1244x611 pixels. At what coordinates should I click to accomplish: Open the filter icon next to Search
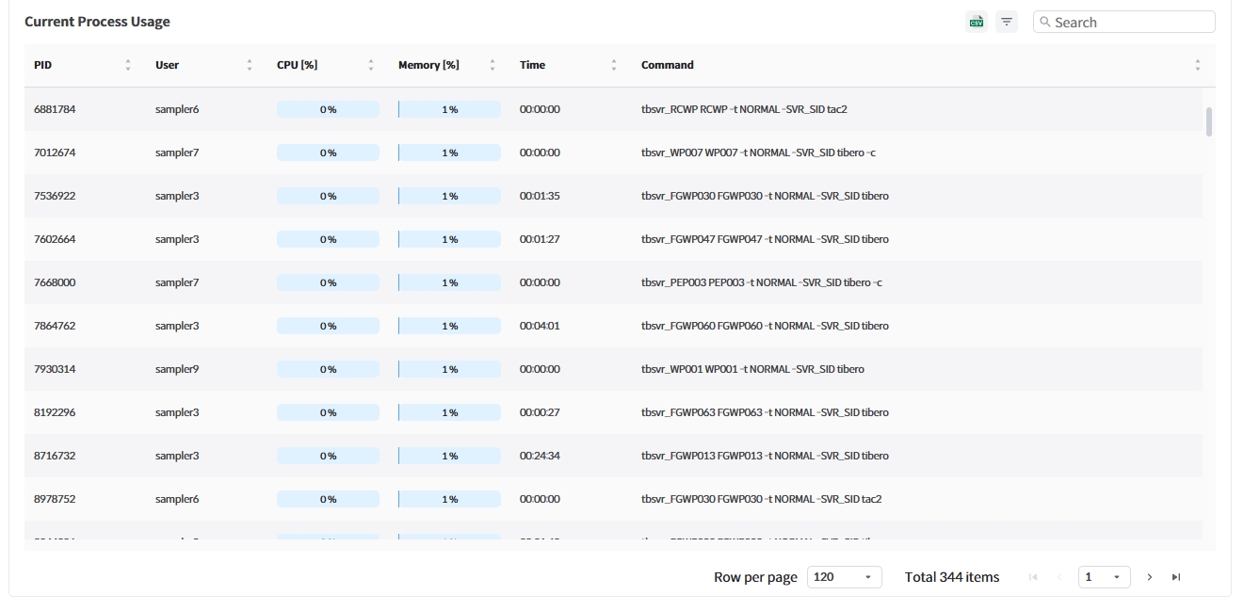point(1007,22)
